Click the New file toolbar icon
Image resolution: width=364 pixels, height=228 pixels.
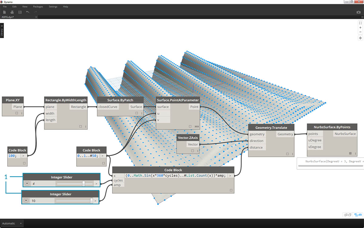(5, 12)
